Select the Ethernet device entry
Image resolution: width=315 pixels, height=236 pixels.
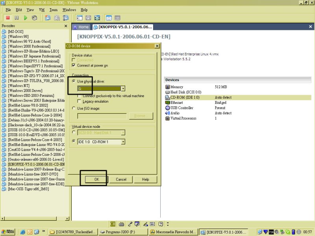point(238,103)
